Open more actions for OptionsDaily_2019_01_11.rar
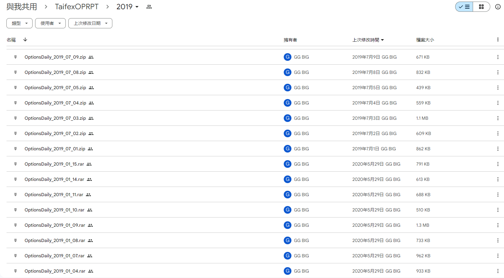Viewport: 504px width, 278px height. point(498,195)
